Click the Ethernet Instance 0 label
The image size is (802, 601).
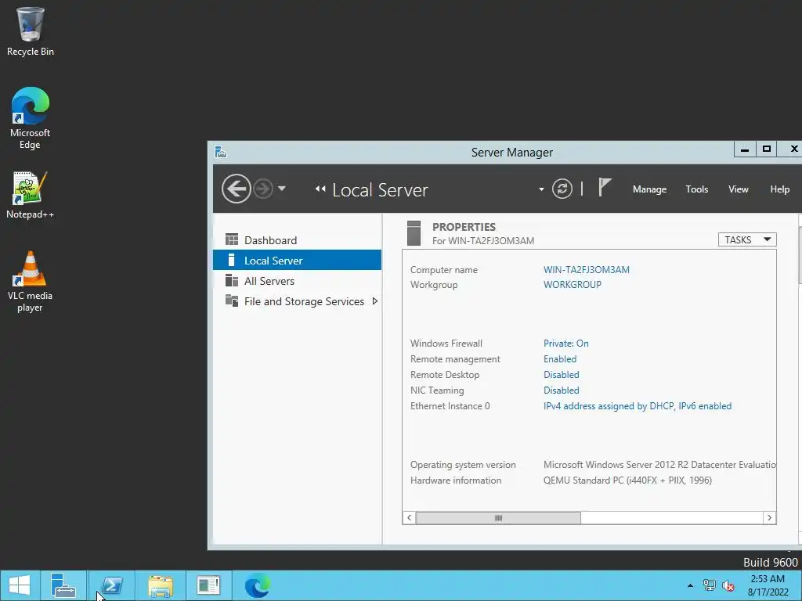tap(450, 406)
